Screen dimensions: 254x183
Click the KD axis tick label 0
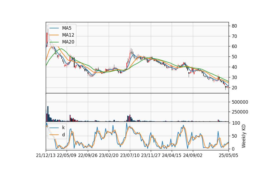pyautogui.click(x=233, y=149)
